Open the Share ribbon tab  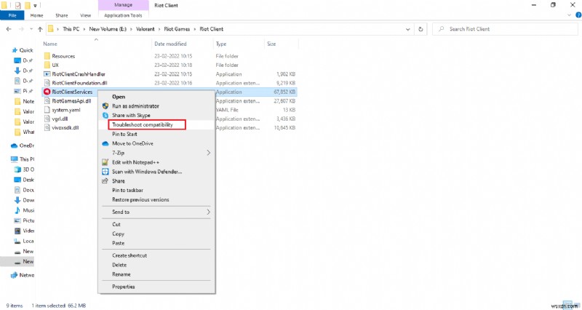62,15
